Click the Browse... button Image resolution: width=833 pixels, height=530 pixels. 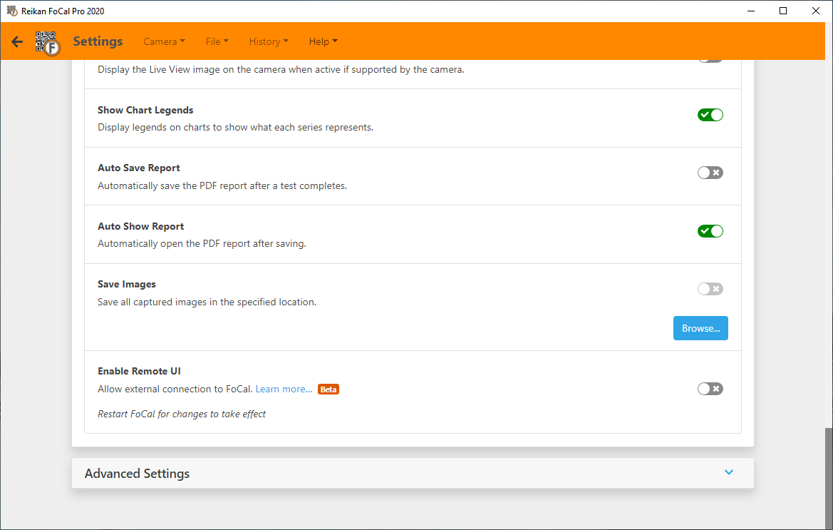coord(700,328)
